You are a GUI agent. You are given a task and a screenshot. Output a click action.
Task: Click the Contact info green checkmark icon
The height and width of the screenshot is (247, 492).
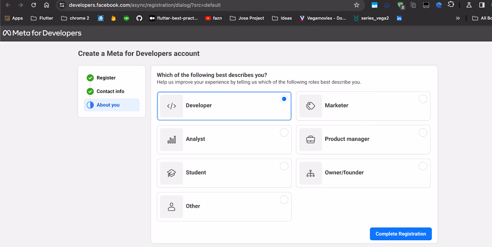(90, 91)
